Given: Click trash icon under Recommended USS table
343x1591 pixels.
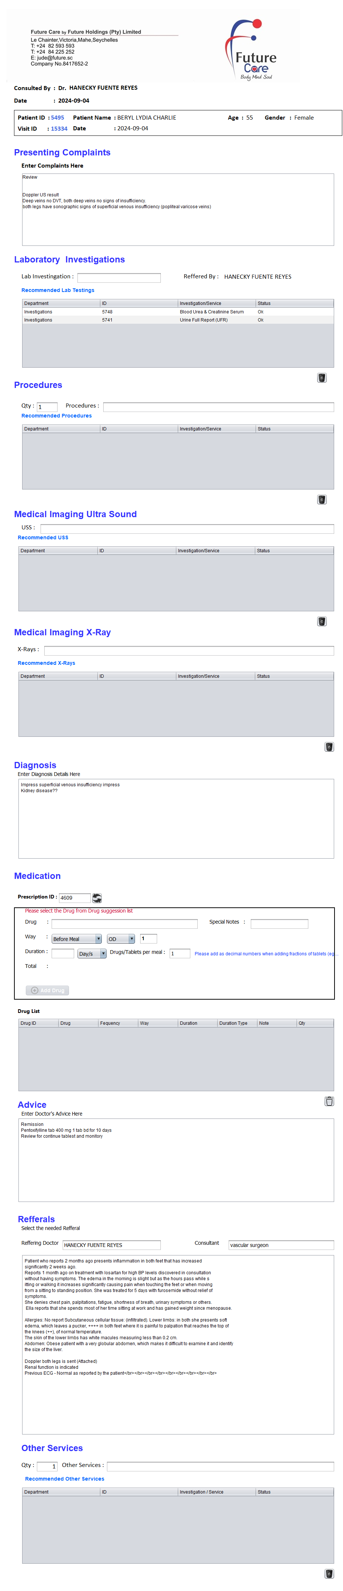Looking at the screenshot, I should pos(321,621).
